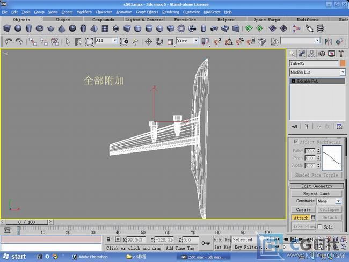The width and height of the screenshot is (349, 262).
Task: Click the Create button in Edit Geometry
Action: [303, 209]
